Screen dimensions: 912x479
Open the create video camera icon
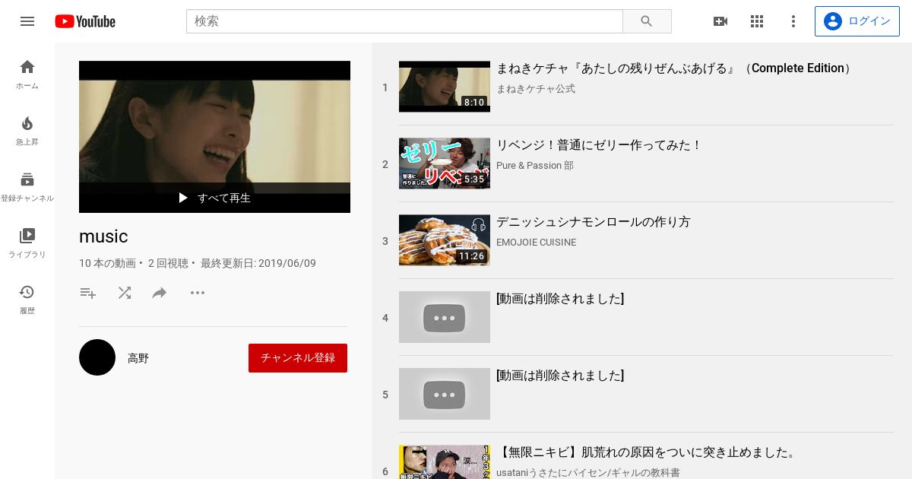(720, 21)
